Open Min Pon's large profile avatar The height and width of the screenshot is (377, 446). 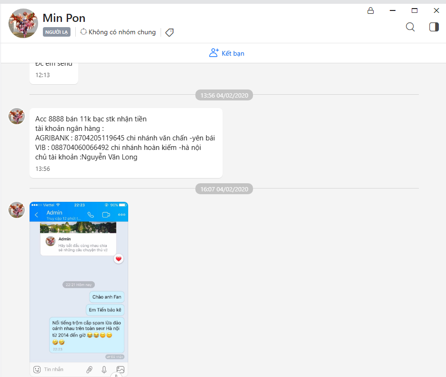tap(23, 23)
